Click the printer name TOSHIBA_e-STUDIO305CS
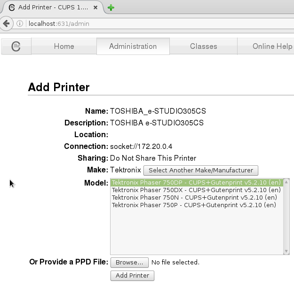The image size is (294, 287). pos(158,111)
